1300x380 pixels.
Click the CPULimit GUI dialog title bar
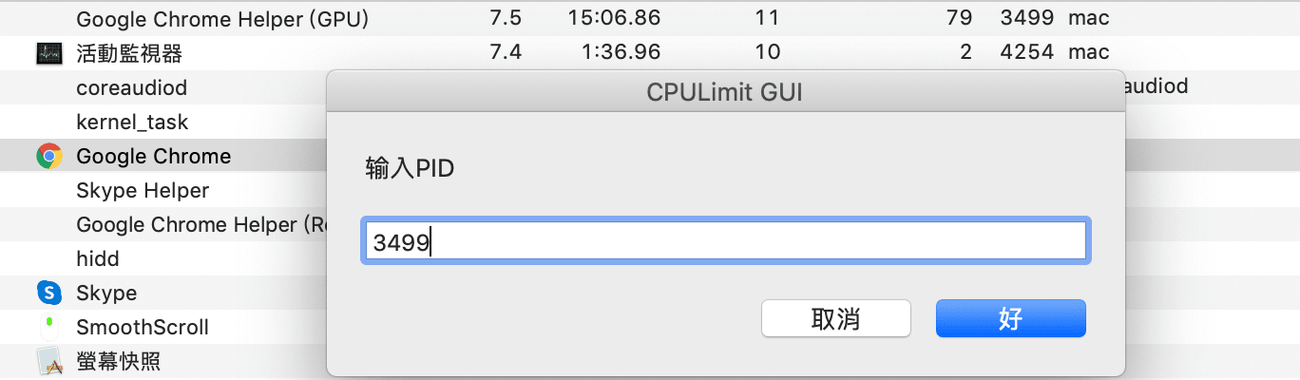[726, 92]
